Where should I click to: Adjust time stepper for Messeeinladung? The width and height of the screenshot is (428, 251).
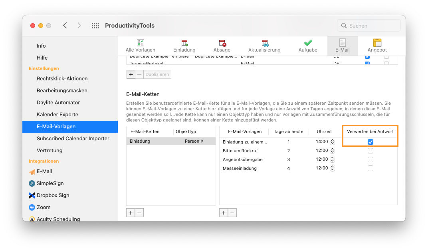point(332,168)
